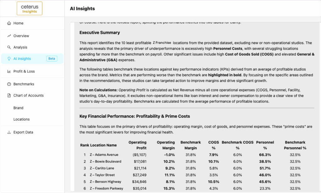Click the Analysis magnifier icon
Viewport: 321px width, 193px height.
(x=9, y=47)
